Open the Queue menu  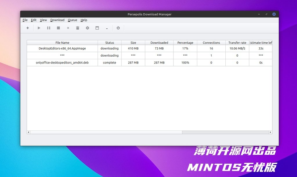pyautogui.click(x=73, y=20)
